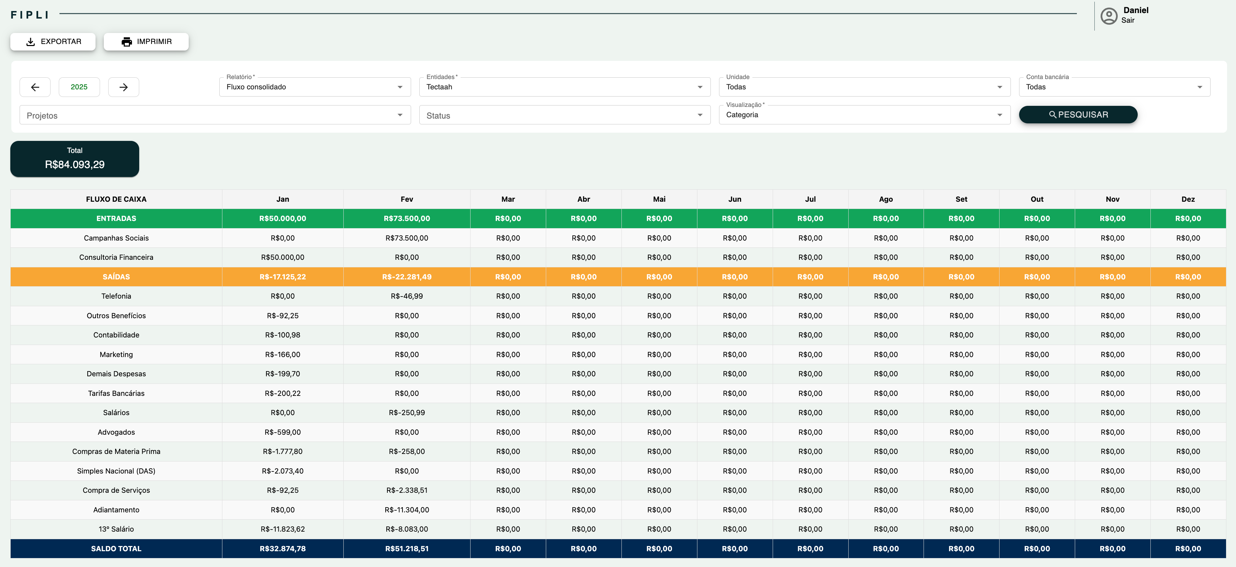
Task: Open the Visualização Categoria dropdown
Action: [x=864, y=115]
